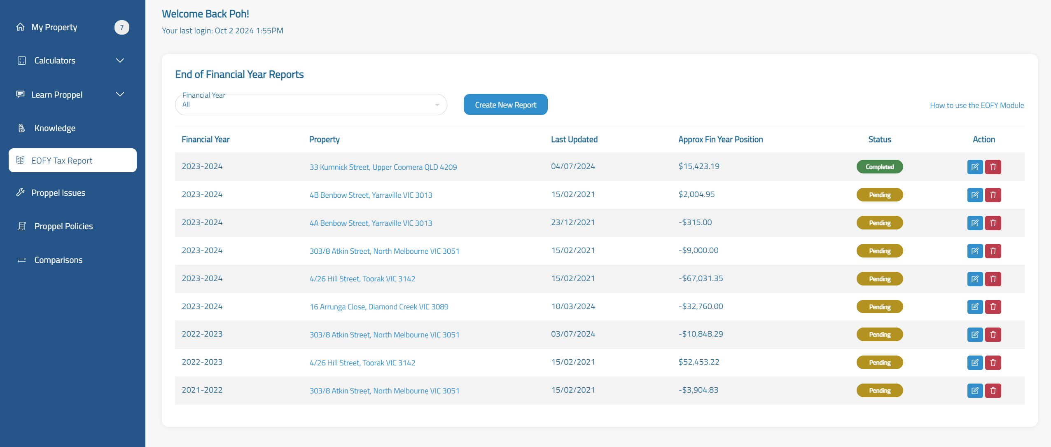Click the Comparisons arrows icon
This screenshot has height=447, width=1051.
coord(22,260)
